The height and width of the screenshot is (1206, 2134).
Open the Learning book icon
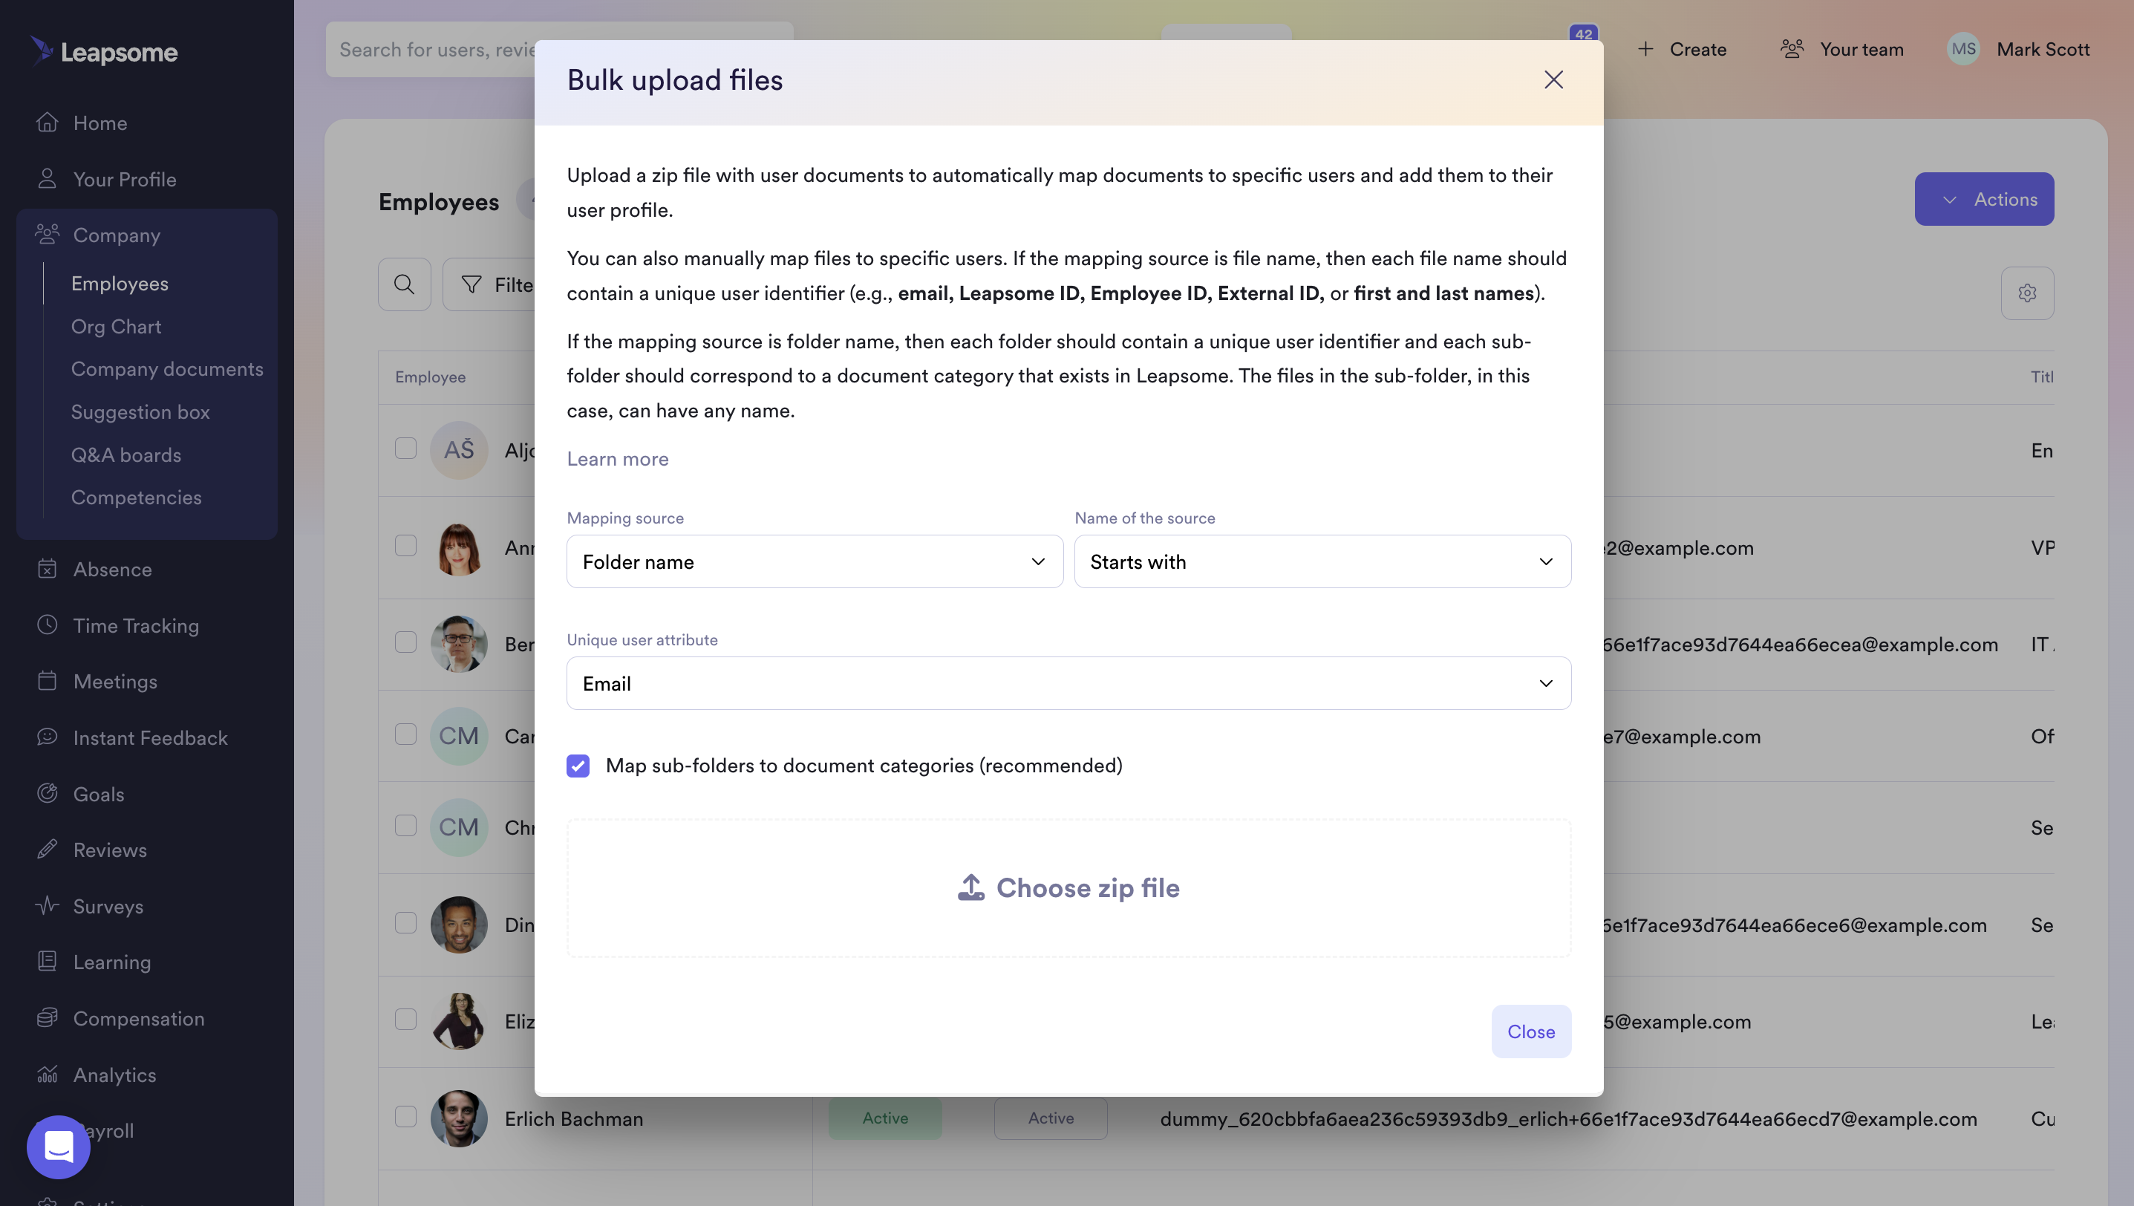pyautogui.click(x=48, y=962)
